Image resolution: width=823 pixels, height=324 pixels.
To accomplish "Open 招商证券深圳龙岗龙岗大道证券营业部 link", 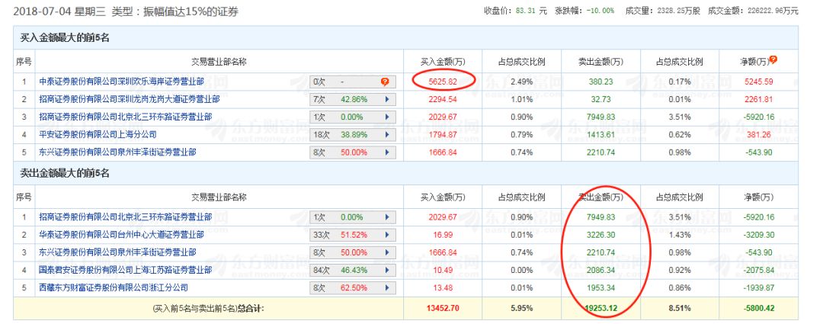I will click(x=129, y=98).
